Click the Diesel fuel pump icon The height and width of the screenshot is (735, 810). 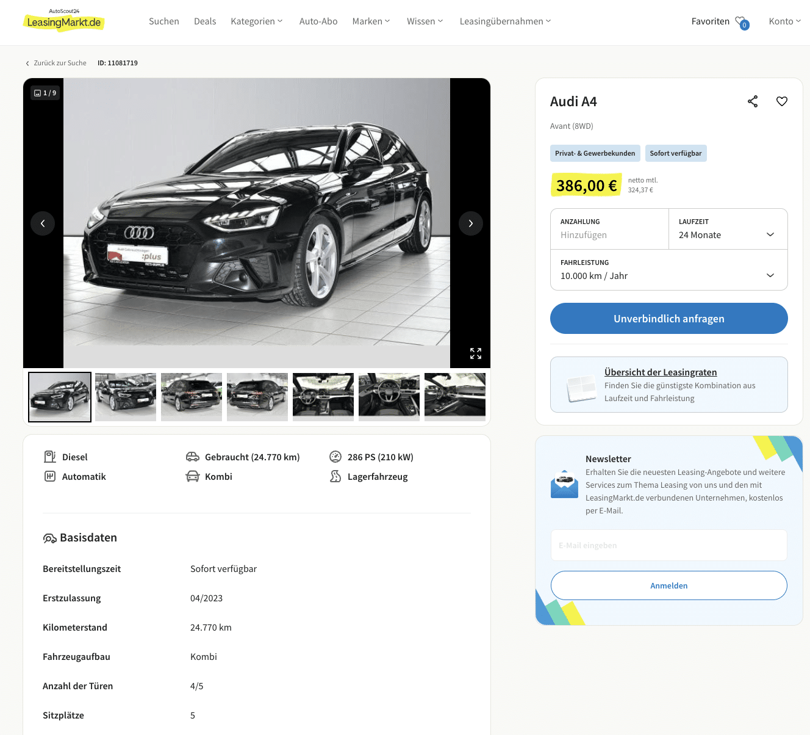tap(50, 457)
